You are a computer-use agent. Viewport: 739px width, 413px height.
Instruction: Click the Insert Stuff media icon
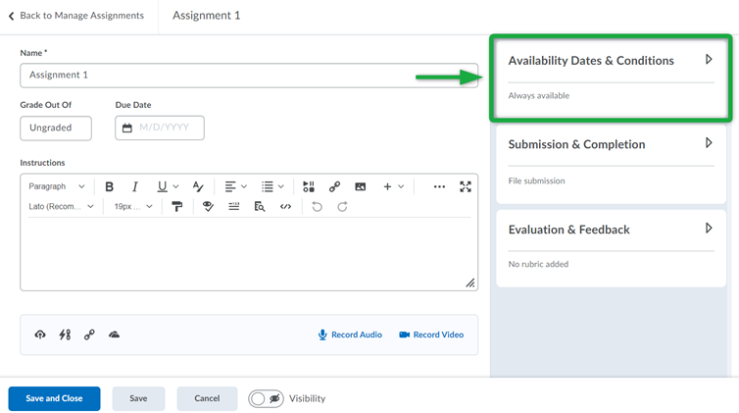(x=309, y=186)
